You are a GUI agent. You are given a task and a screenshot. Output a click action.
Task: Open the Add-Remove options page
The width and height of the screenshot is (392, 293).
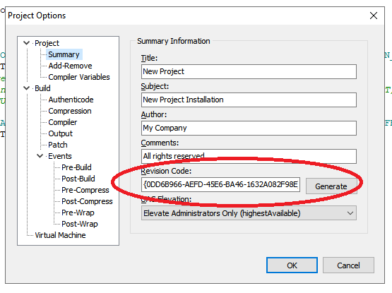[x=70, y=66]
